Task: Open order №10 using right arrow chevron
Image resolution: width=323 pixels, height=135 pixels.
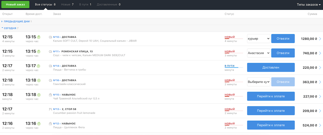Action: coord(320,39)
